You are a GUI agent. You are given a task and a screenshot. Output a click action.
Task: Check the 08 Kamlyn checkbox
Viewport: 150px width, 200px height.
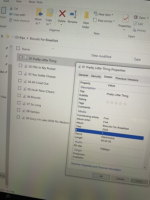point(18,110)
